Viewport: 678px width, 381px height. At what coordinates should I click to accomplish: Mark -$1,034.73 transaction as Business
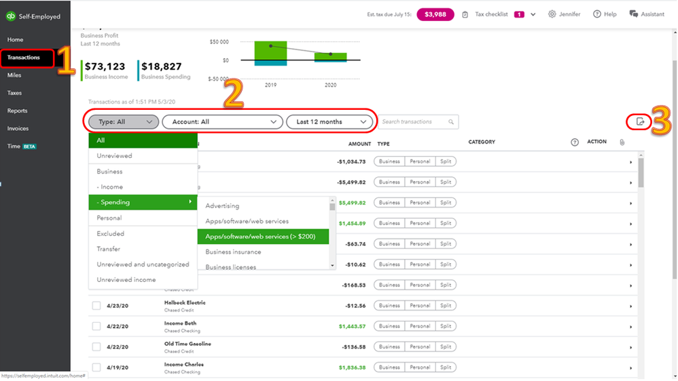click(x=389, y=161)
